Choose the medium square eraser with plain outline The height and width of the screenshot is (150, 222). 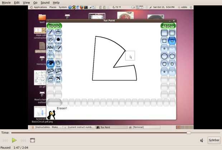click(164, 41)
